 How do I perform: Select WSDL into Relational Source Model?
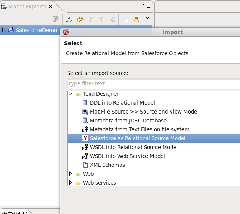[x=134, y=147]
